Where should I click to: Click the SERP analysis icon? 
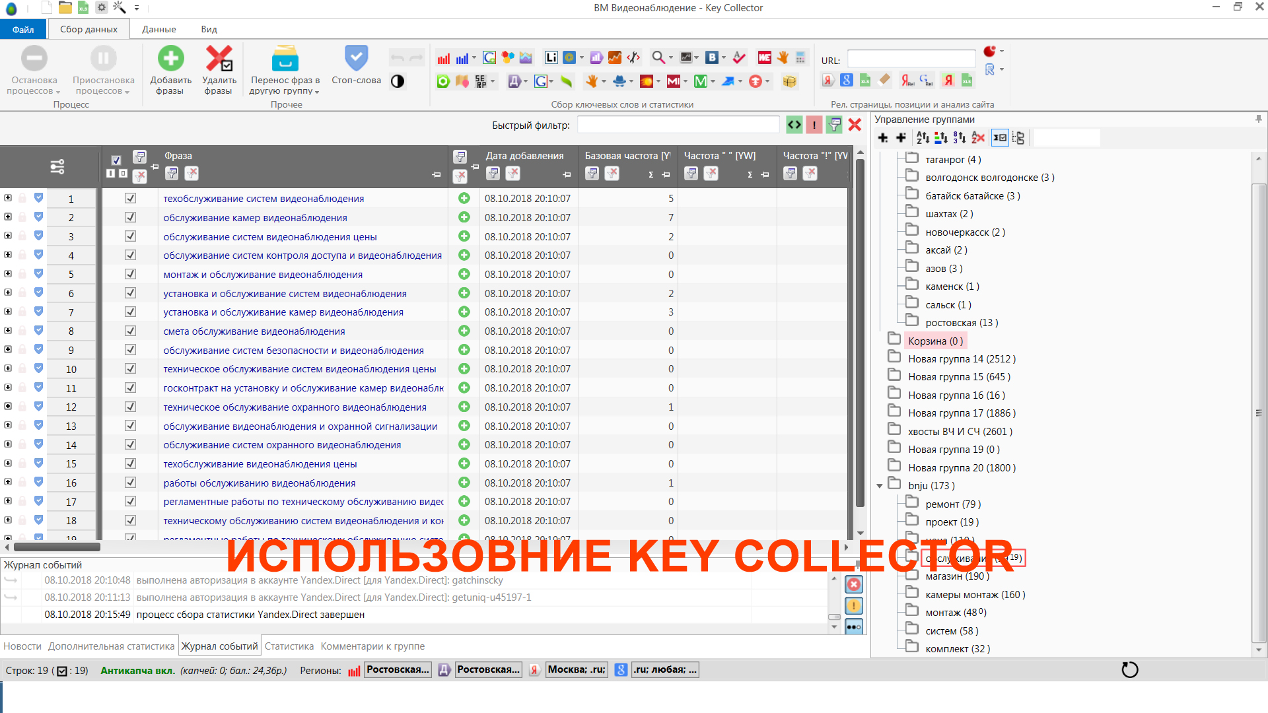(x=481, y=81)
